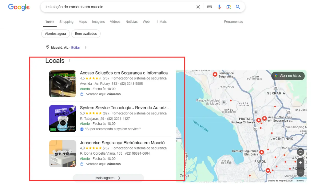This screenshot has height=186, width=327.
Task: Switch to the Web tab
Action: tap(146, 22)
